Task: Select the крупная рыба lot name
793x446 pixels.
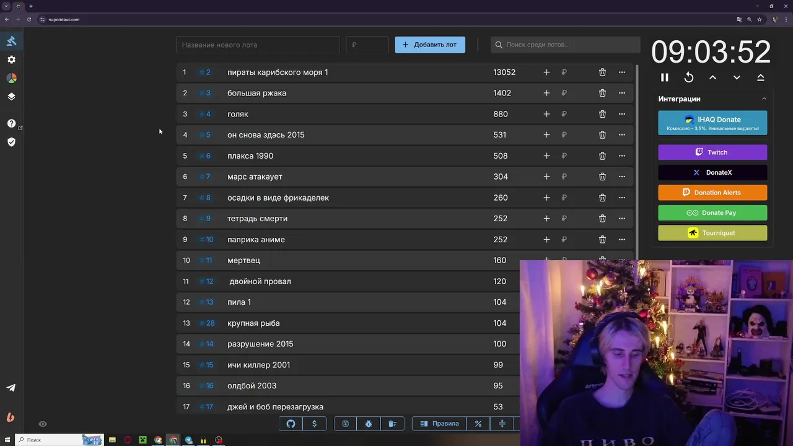Action: (x=253, y=323)
